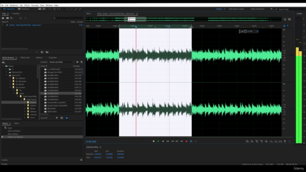Image resolution: width=306 pixels, height=172 pixels.
Task: Open the Multitrack menu
Action: click(x=14, y=5)
